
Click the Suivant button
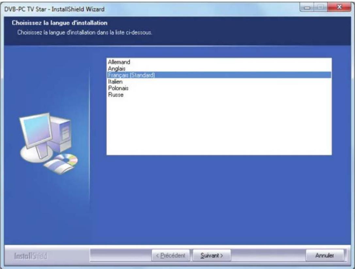tap(212, 255)
